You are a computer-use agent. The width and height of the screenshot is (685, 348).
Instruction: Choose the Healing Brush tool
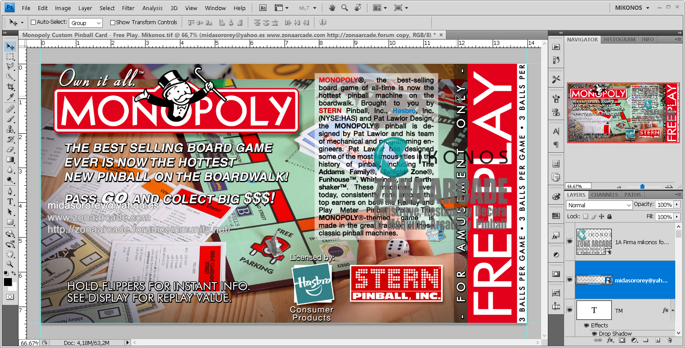click(10, 109)
